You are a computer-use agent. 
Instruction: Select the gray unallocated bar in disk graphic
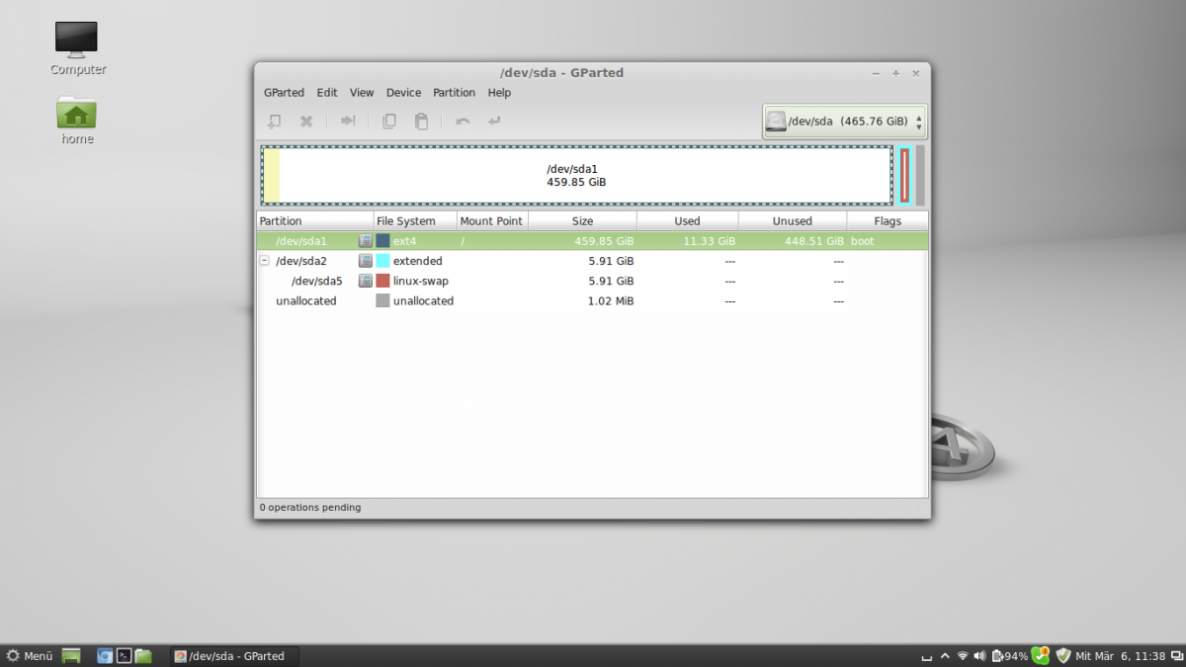point(920,176)
